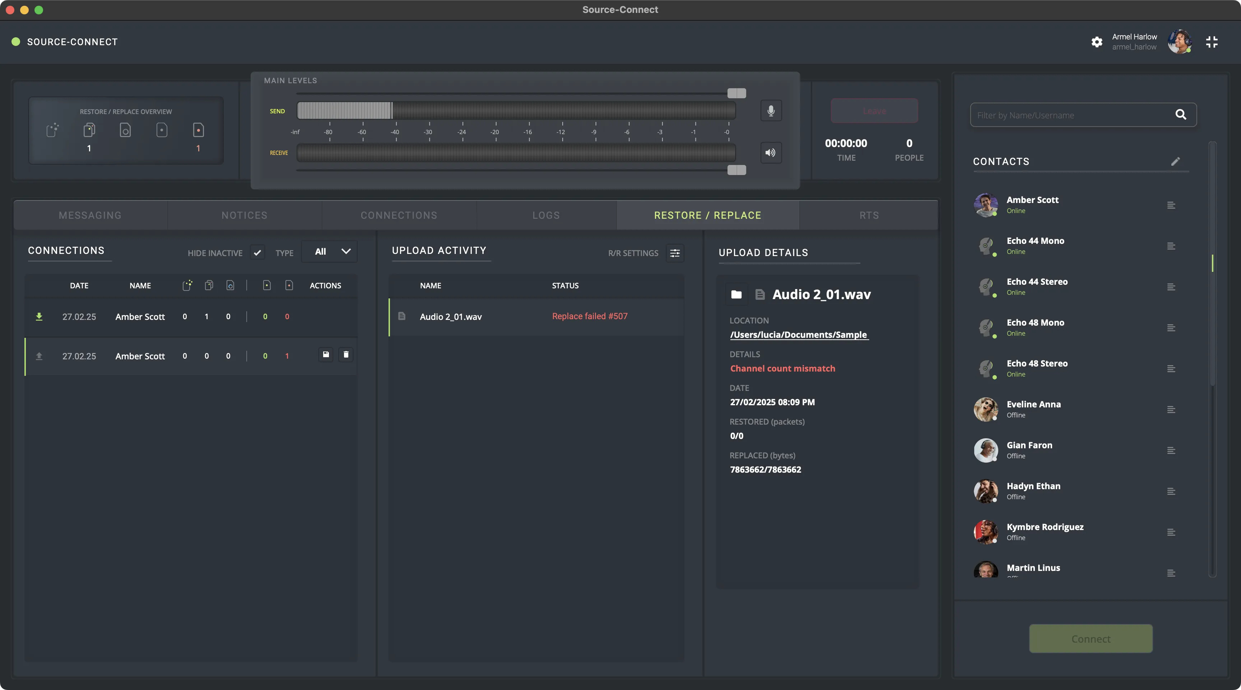Click the pending files icon in overview panel
This screenshot has width=1241, height=690.
click(x=52, y=131)
